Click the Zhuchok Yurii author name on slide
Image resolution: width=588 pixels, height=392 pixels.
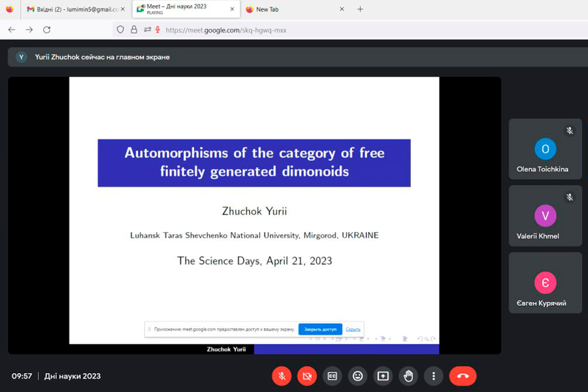254,211
